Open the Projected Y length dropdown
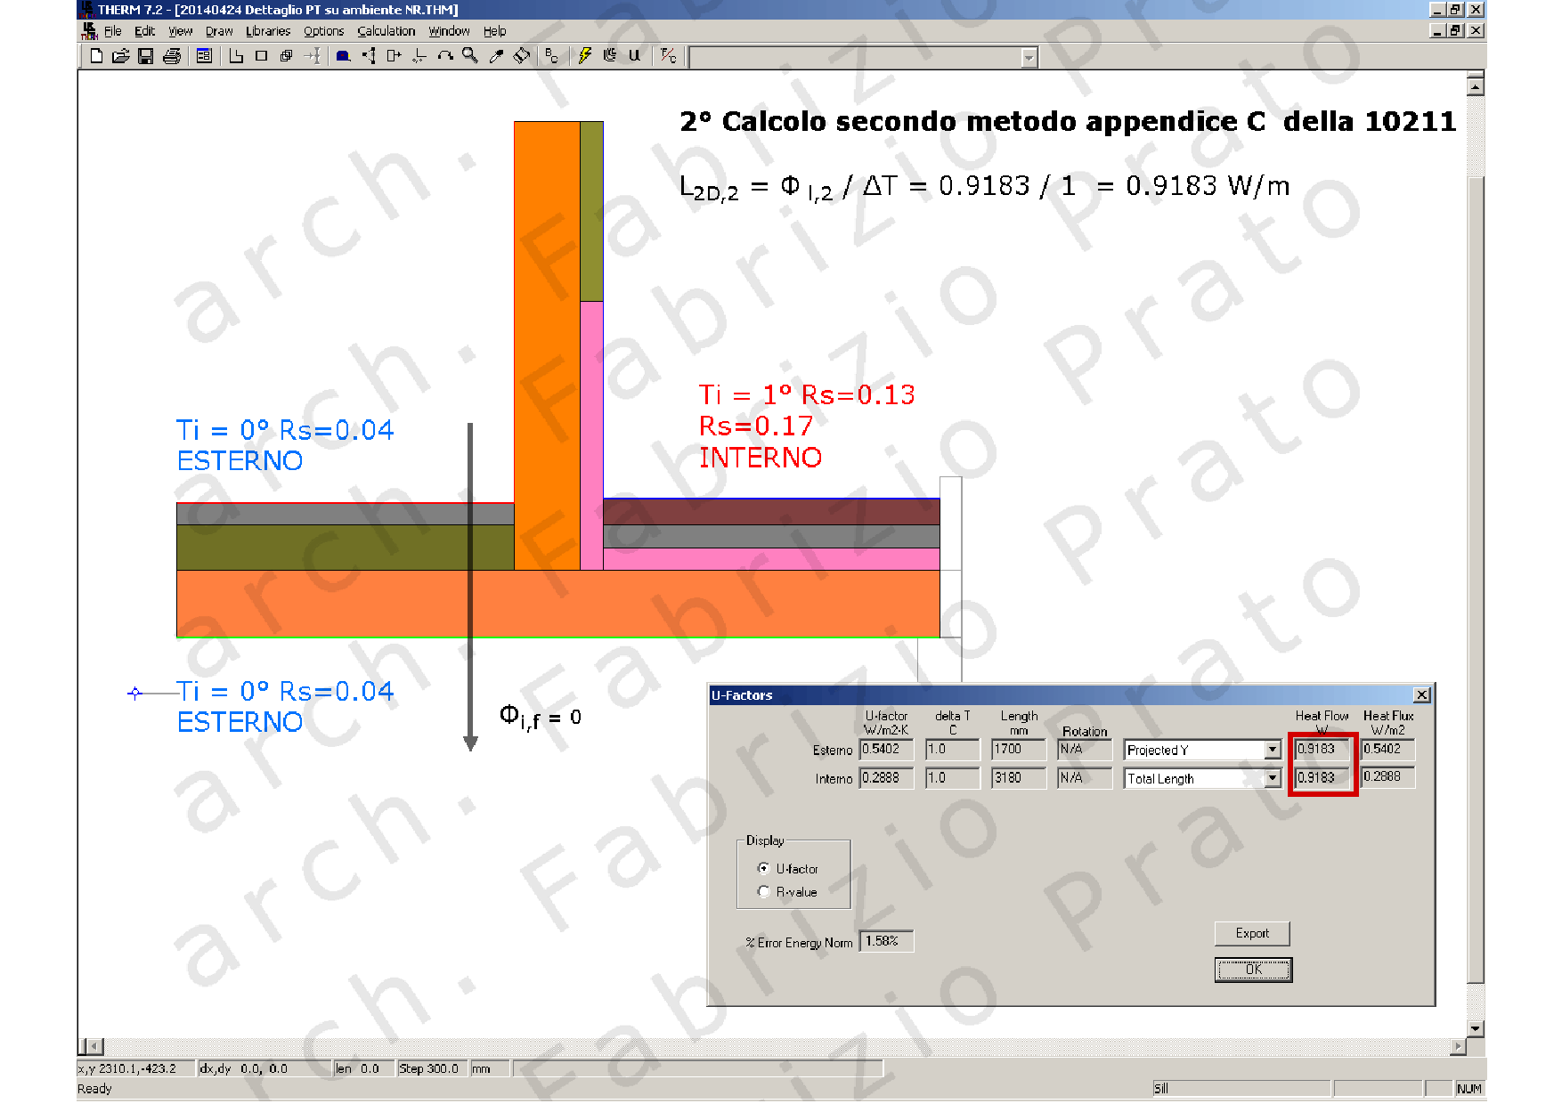This screenshot has height=1104, width=1562. [1273, 750]
